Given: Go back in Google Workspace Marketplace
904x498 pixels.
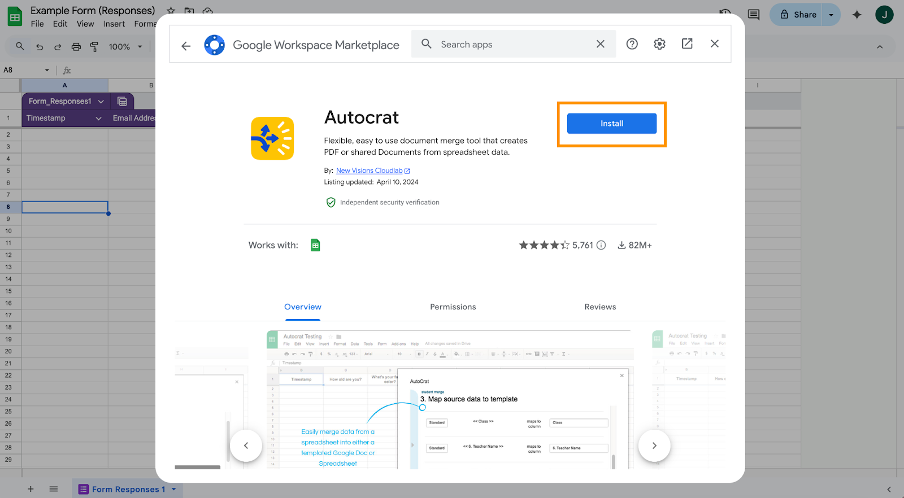Looking at the screenshot, I should [186, 46].
